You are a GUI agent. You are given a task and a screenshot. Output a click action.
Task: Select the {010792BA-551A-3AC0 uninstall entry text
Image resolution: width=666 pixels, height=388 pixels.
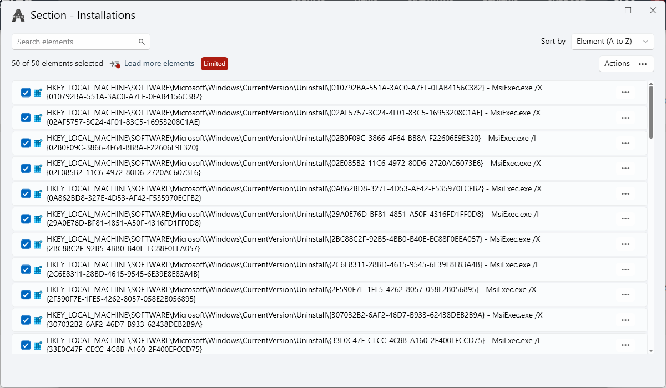(x=294, y=93)
